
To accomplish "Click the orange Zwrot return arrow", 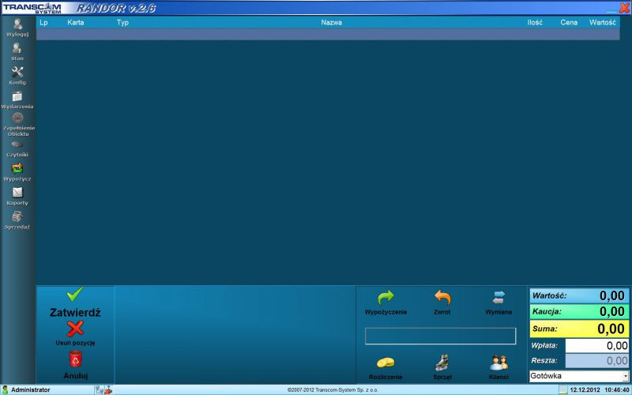I will [442, 298].
